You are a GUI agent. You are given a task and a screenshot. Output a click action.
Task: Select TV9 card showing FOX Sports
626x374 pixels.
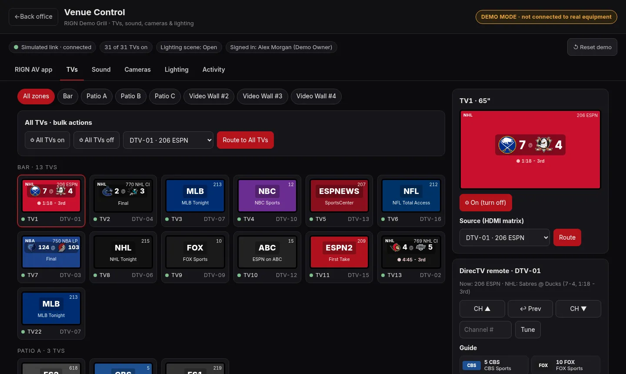pos(195,257)
